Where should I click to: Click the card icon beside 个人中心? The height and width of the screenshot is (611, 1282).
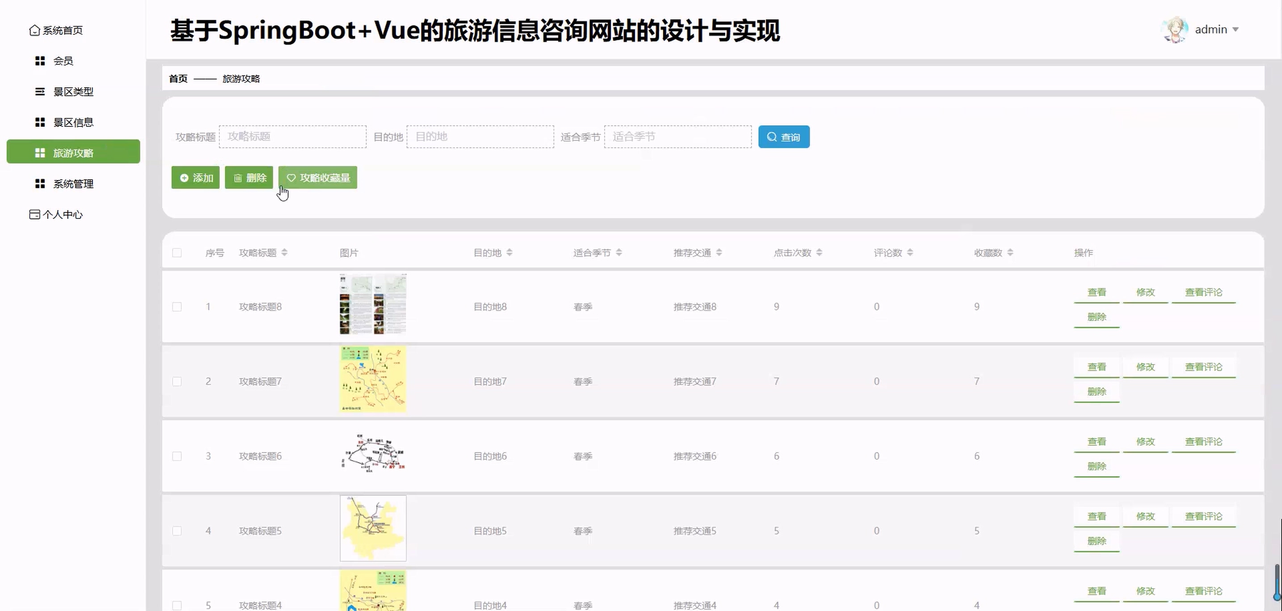coord(34,214)
